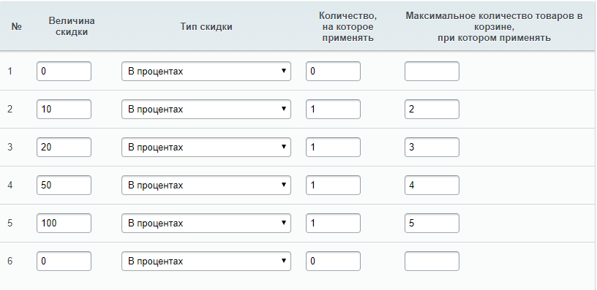Screen dimensions: 597x290
Task: Focus the discount value field in row 1
Action: coord(64,72)
